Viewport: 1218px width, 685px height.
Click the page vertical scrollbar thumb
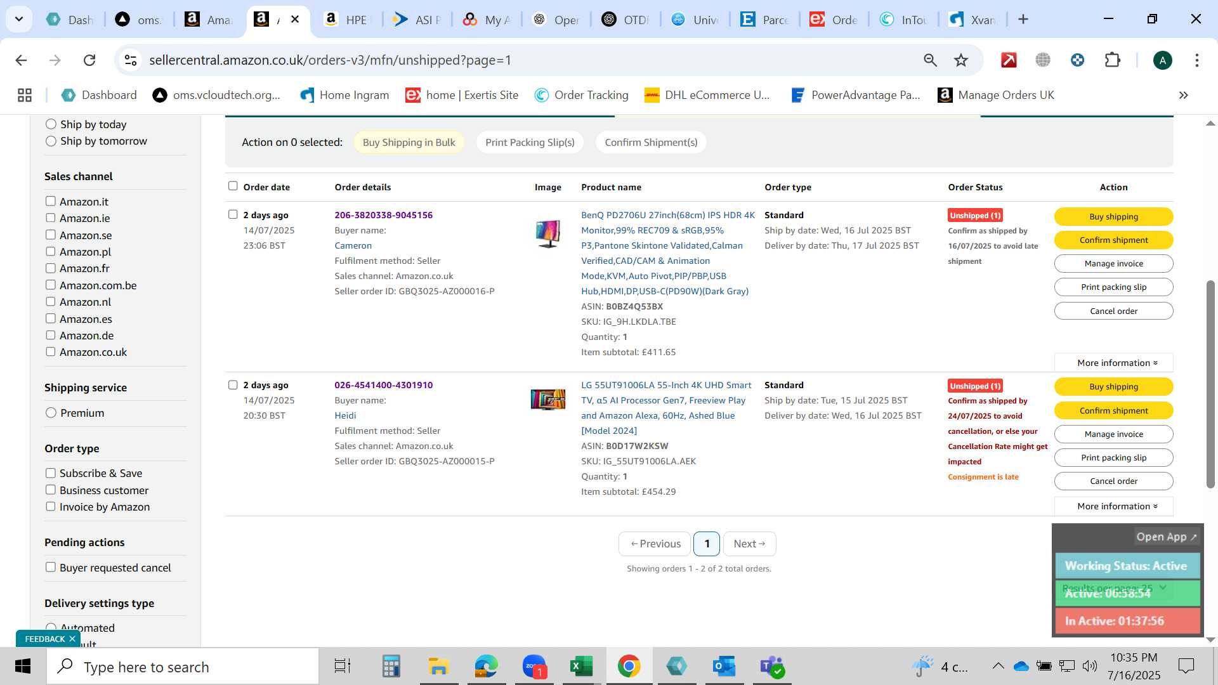pos(1210,384)
